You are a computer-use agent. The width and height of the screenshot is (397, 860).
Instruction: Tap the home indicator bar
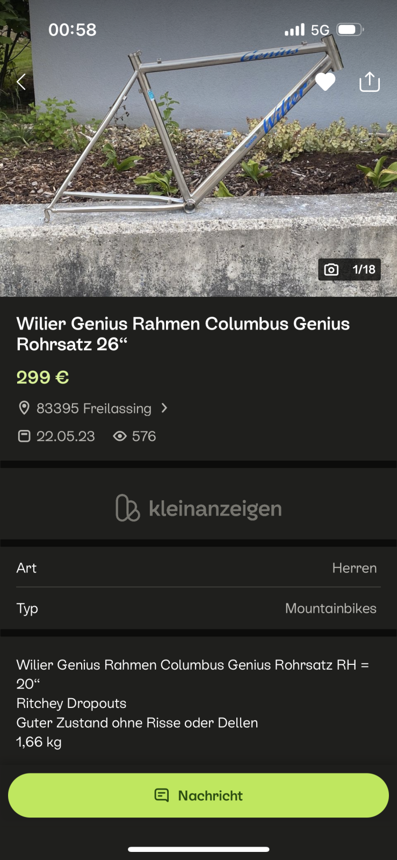pyautogui.click(x=198, y=849)
